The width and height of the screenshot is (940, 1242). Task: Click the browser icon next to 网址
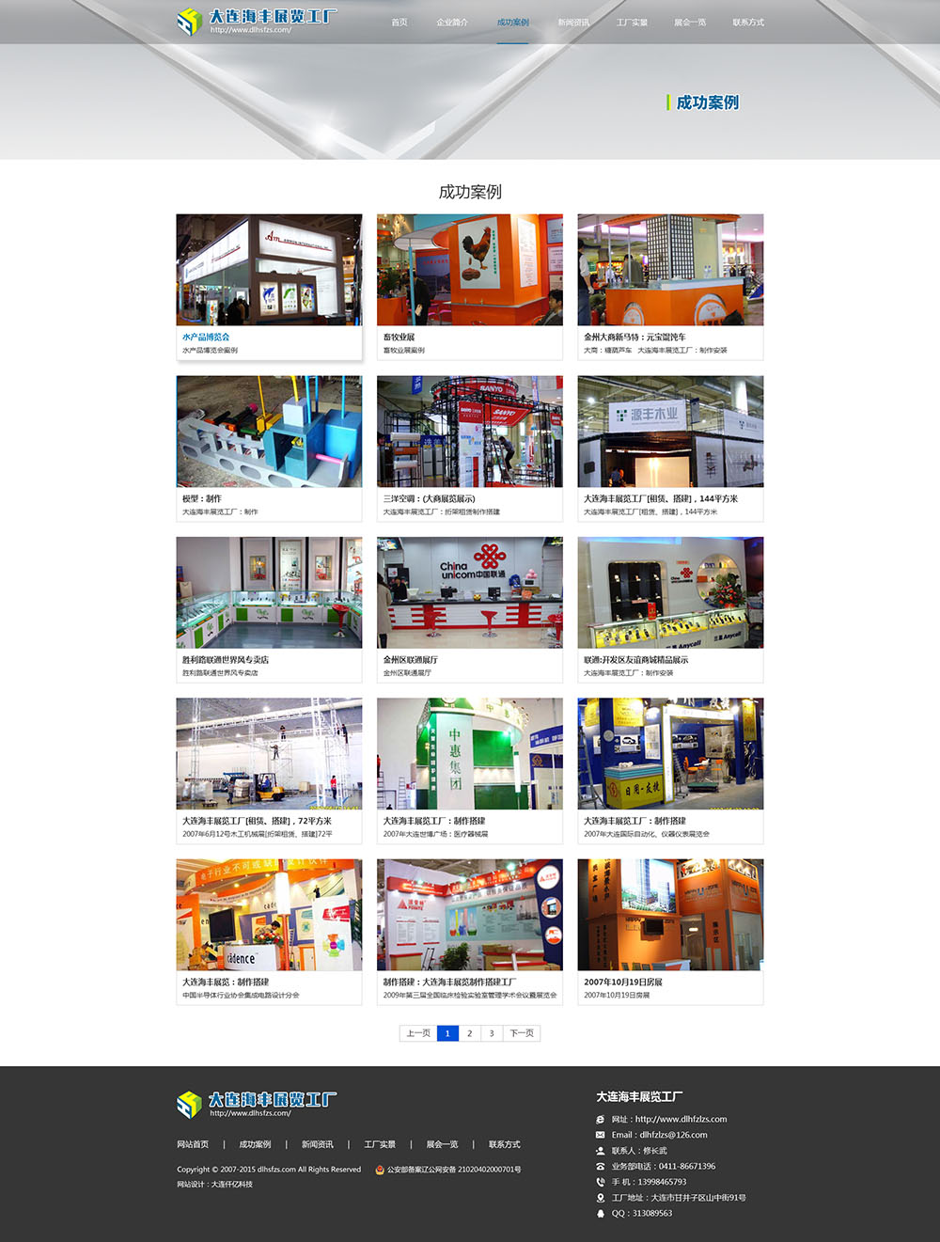601,1120
